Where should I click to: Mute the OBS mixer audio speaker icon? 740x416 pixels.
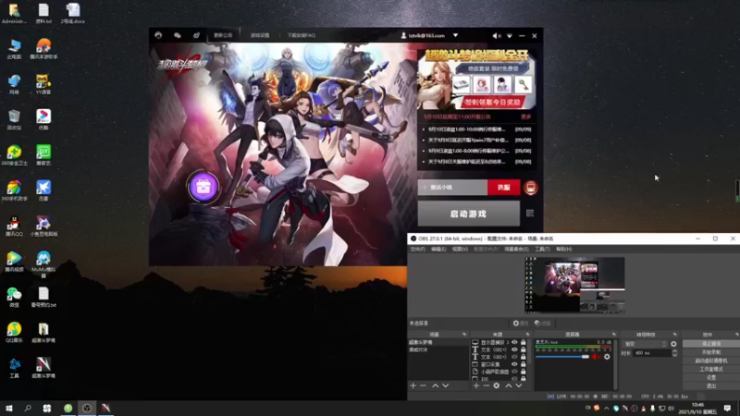tap(596, 357)
